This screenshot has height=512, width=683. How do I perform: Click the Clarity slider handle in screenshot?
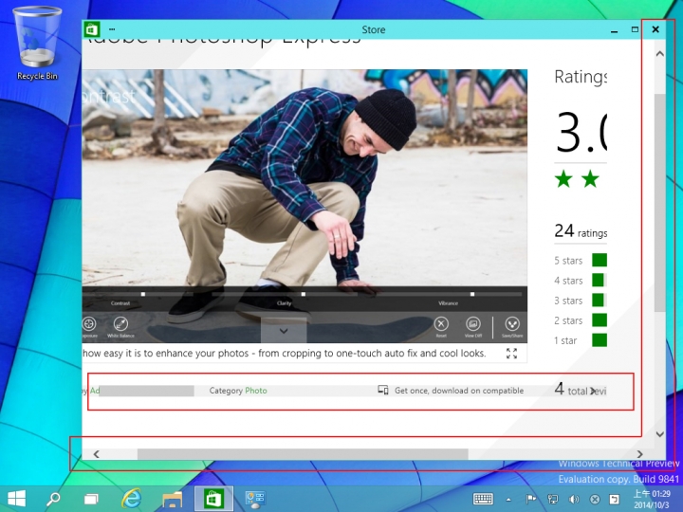click(x=304, y=294)
